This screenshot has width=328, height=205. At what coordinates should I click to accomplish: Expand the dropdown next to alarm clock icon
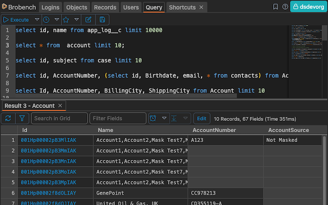pyautogui.click(x=165, y=118)
